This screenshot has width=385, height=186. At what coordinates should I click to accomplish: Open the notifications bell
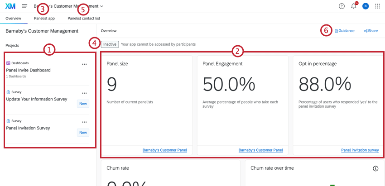pyautogui.click(x=354, y=6)
